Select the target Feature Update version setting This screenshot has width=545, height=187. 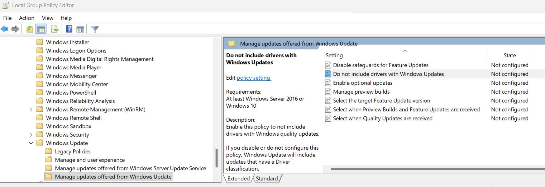point(381,101)
